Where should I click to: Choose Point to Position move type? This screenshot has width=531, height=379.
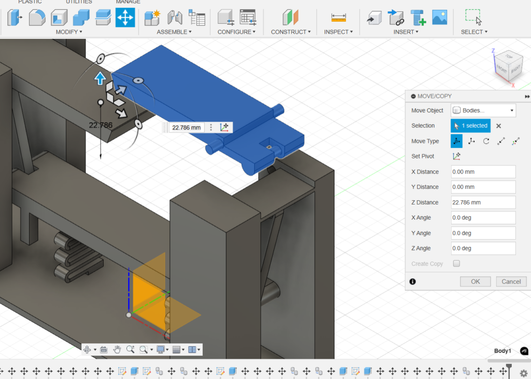[516, 141]
